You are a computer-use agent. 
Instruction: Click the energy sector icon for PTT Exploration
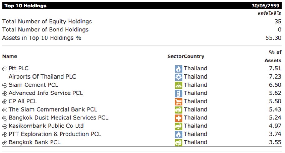(x=179, y=134)
